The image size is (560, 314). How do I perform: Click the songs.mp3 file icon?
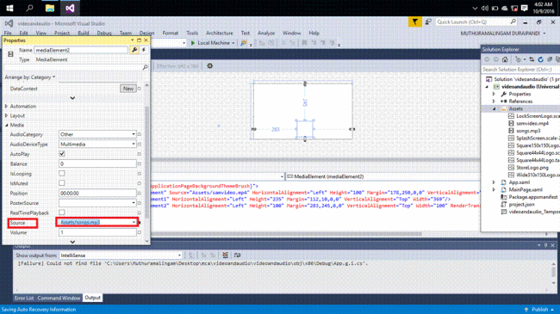tap(511, 131)
